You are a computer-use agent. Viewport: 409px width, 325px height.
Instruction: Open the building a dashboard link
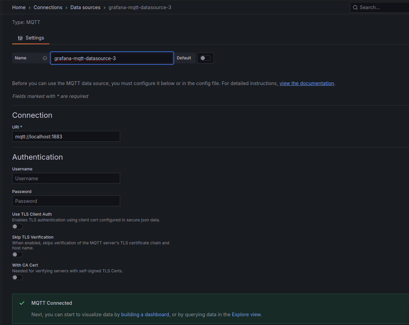pos(145,315)
